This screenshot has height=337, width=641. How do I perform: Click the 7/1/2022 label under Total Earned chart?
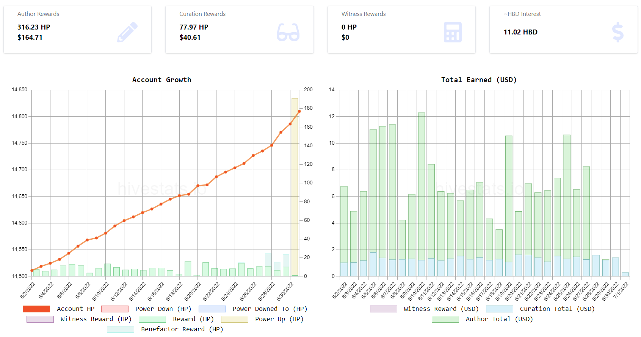pos(621,291)
